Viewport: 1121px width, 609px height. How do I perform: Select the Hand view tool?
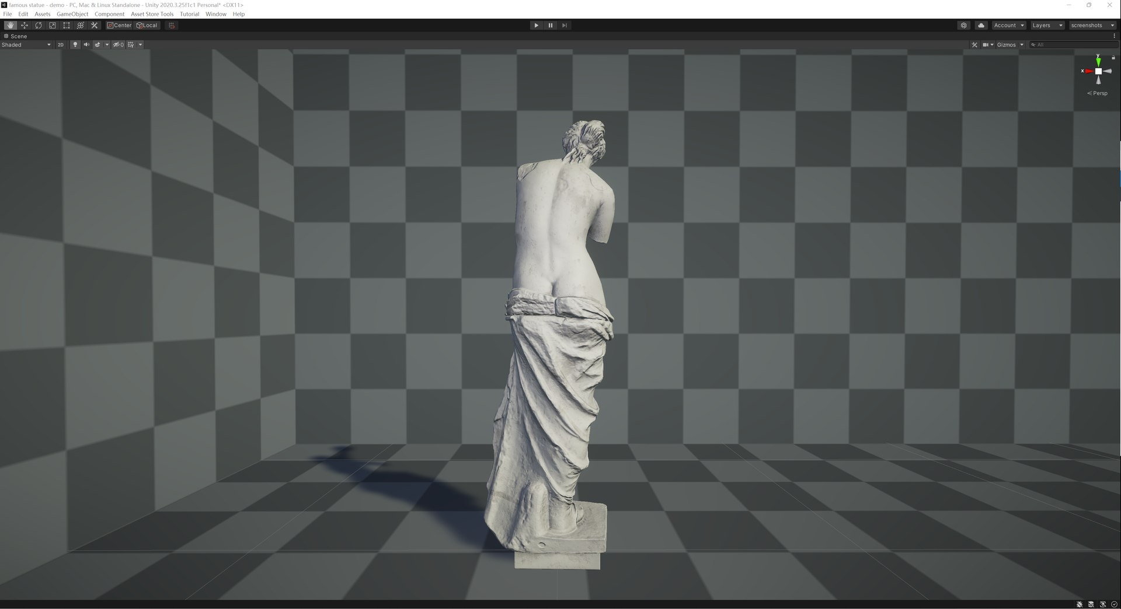pyautogui.click(x=11, y=25)
